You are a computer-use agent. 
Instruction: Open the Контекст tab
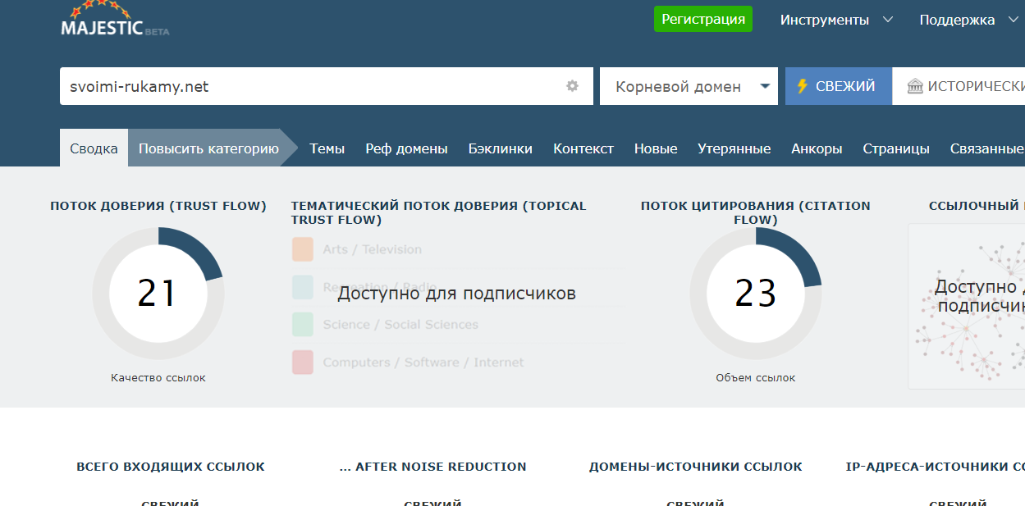(583, 148)
